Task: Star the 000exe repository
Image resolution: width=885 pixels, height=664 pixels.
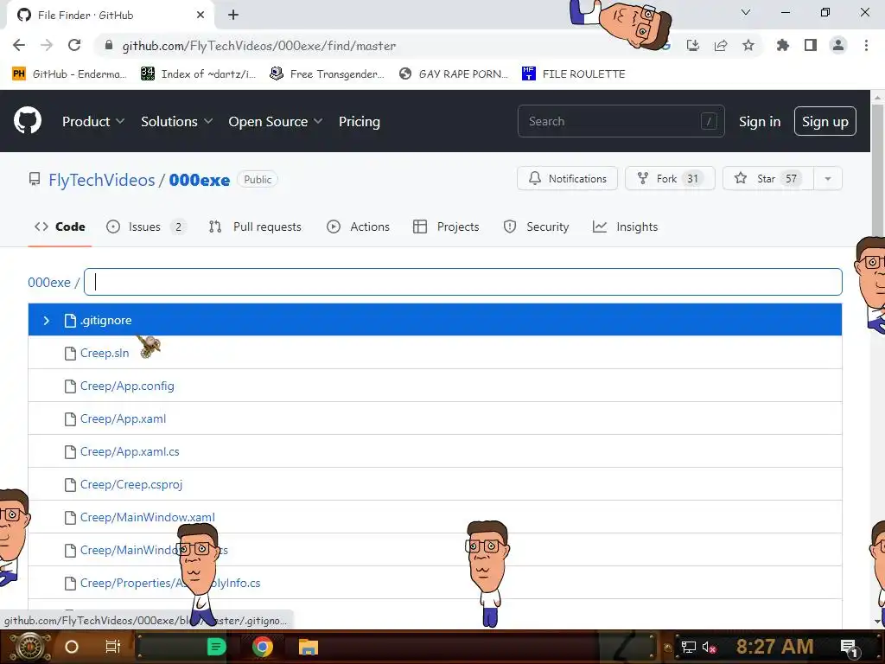Action: click(768, 178)
